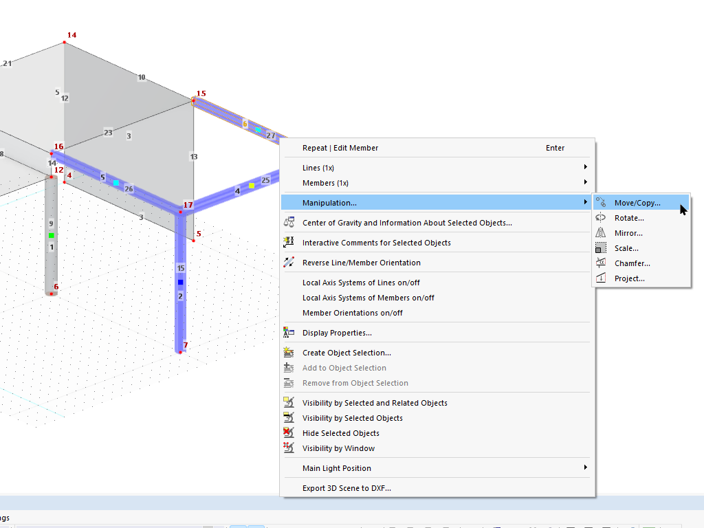Viewport: 704px width, 528px height.
Task: Choose Export 3D Scene to DXF...
Action: tap(435, 488)
